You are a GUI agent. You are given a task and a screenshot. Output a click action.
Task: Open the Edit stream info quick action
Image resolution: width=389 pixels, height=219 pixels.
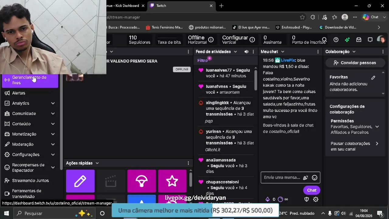80,181
